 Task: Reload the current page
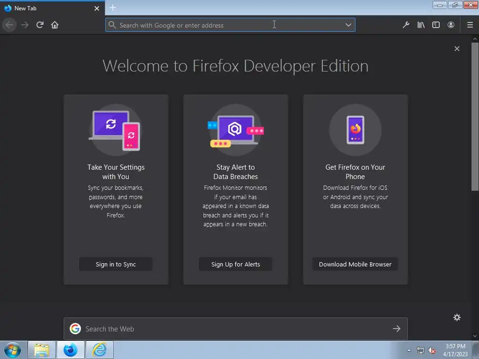[40, 25]
